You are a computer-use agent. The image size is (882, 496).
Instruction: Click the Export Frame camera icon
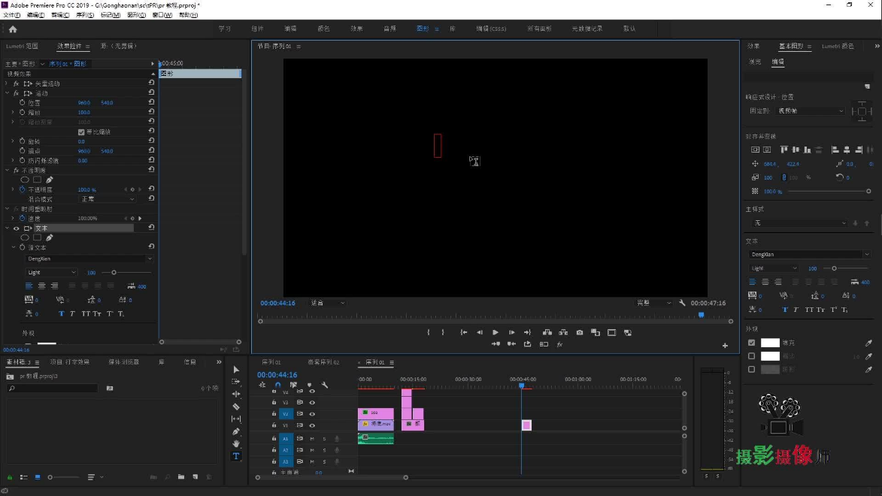pos(580,332)
